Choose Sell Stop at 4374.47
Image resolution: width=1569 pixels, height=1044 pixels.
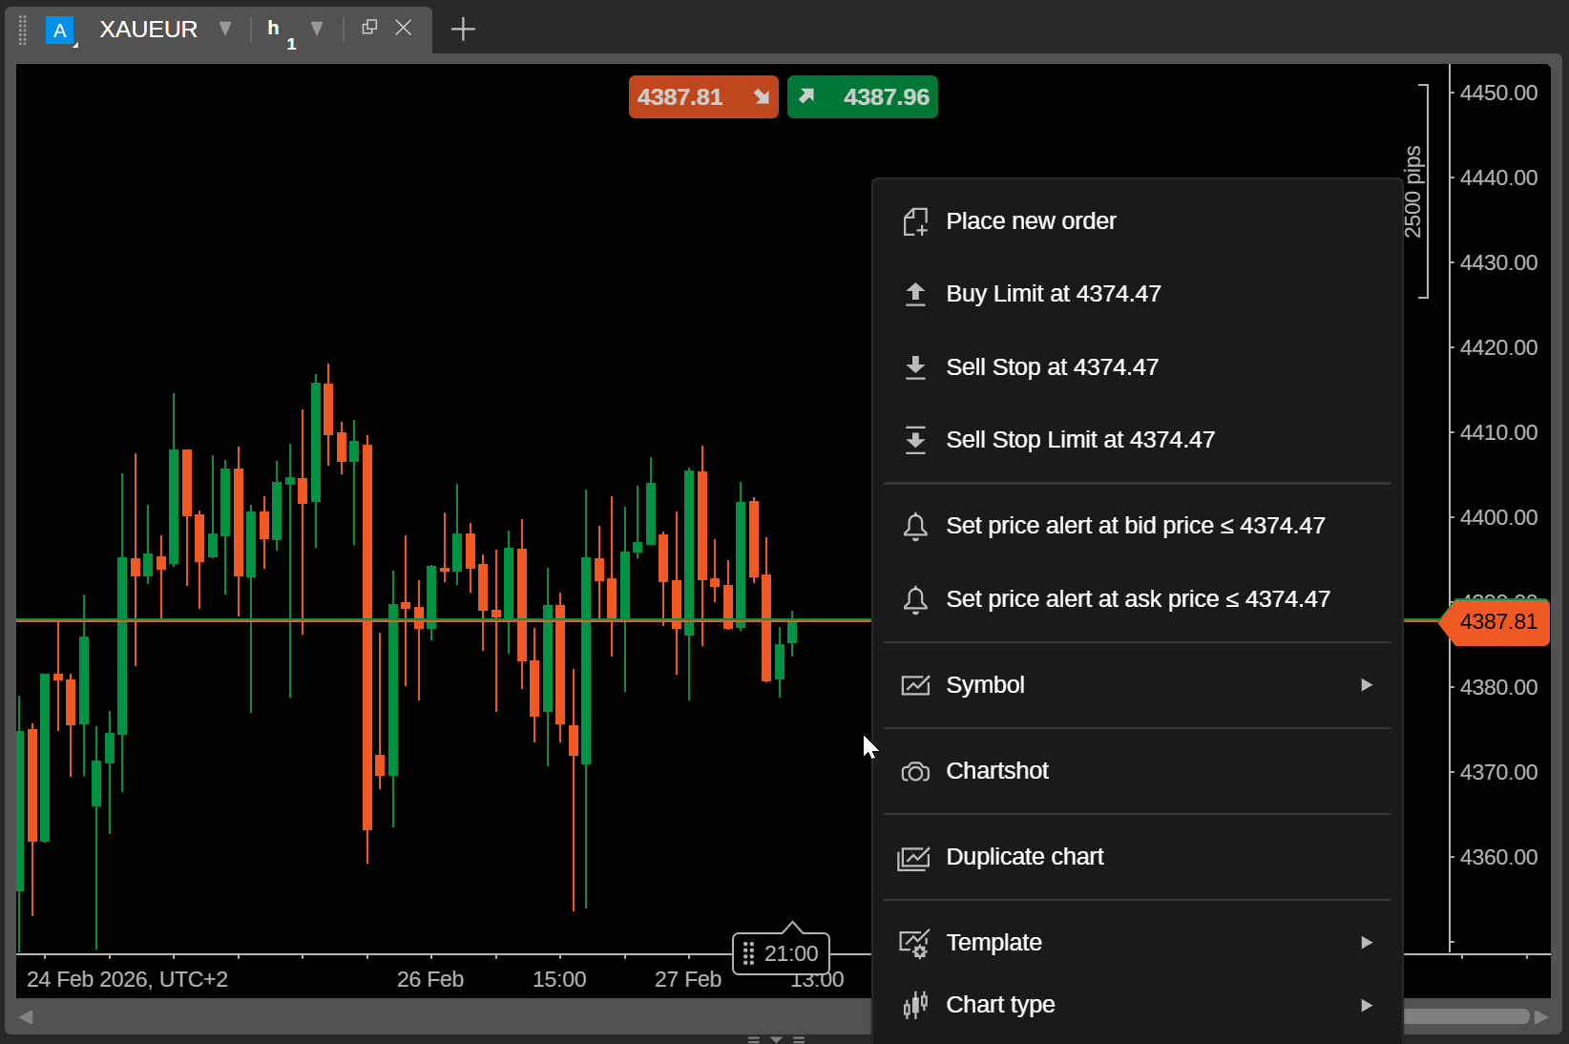tap(1137, 367)
